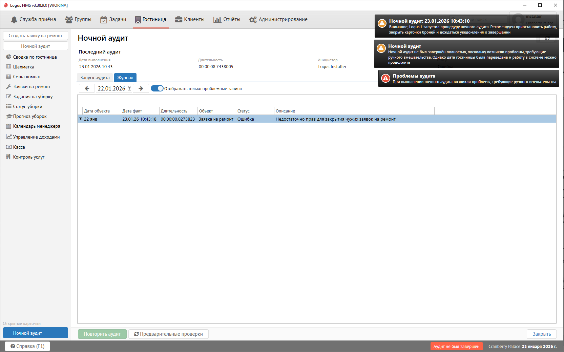
Task: Click the Длительность column header
Action: 178,111
